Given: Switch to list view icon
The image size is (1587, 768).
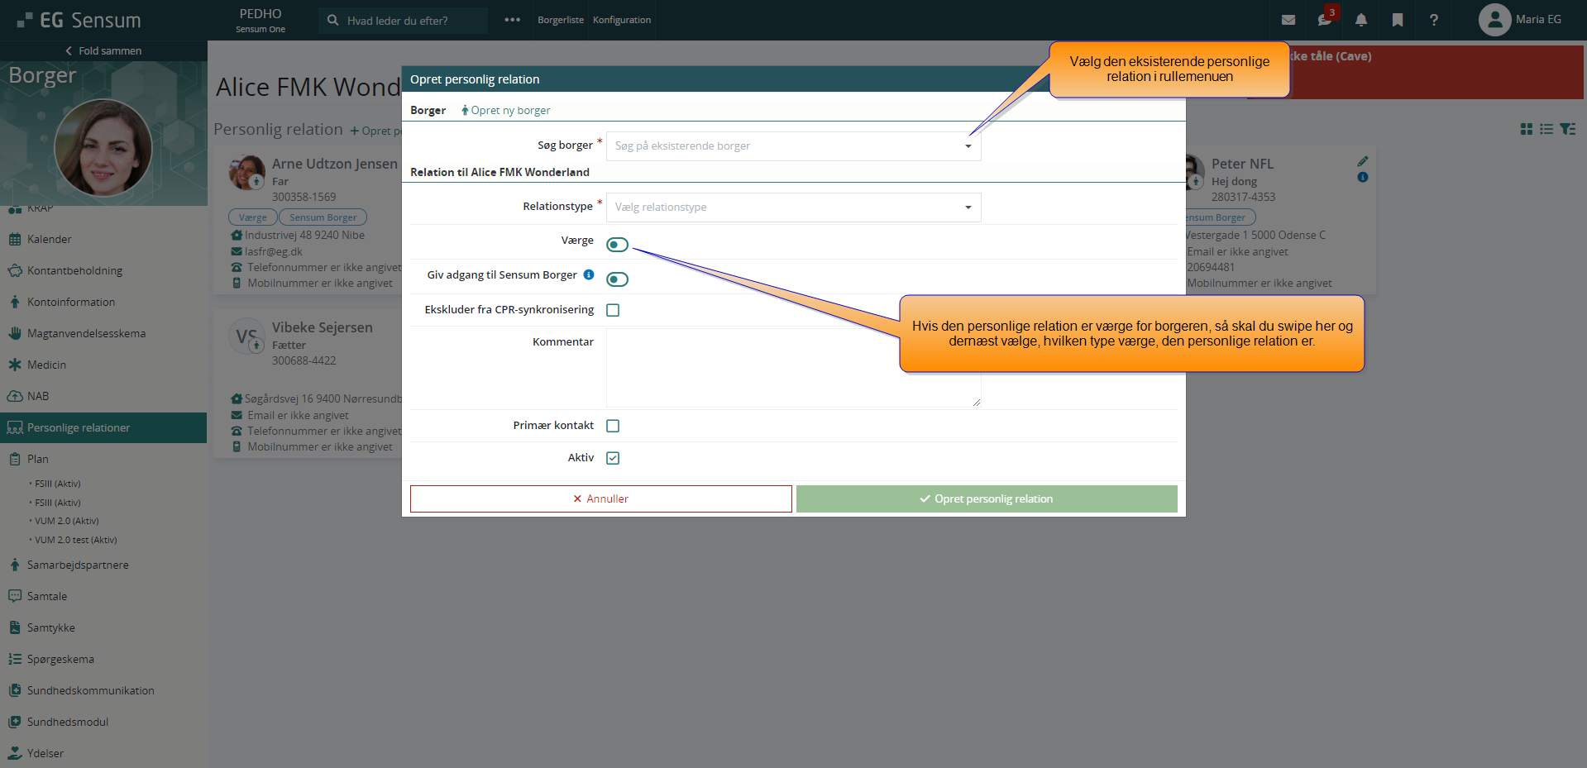Looking at the screenshot, I should pos(1546,129).
